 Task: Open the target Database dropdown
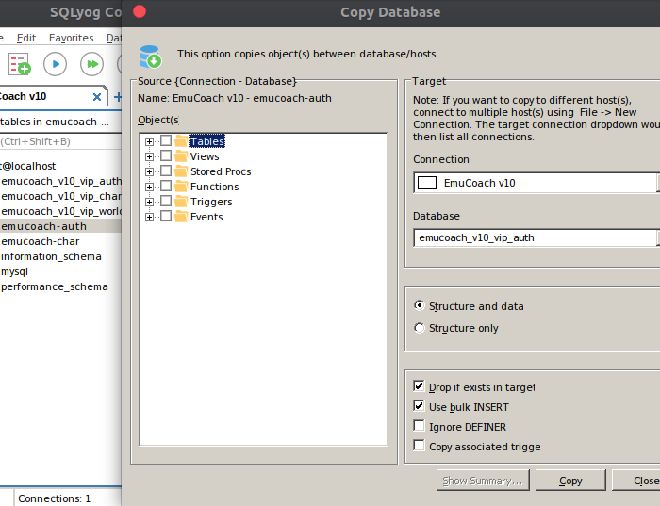536,237
